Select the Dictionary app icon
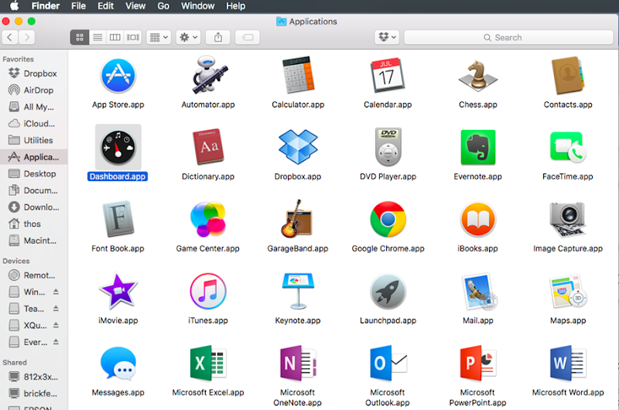 click(x=208, y=146)
